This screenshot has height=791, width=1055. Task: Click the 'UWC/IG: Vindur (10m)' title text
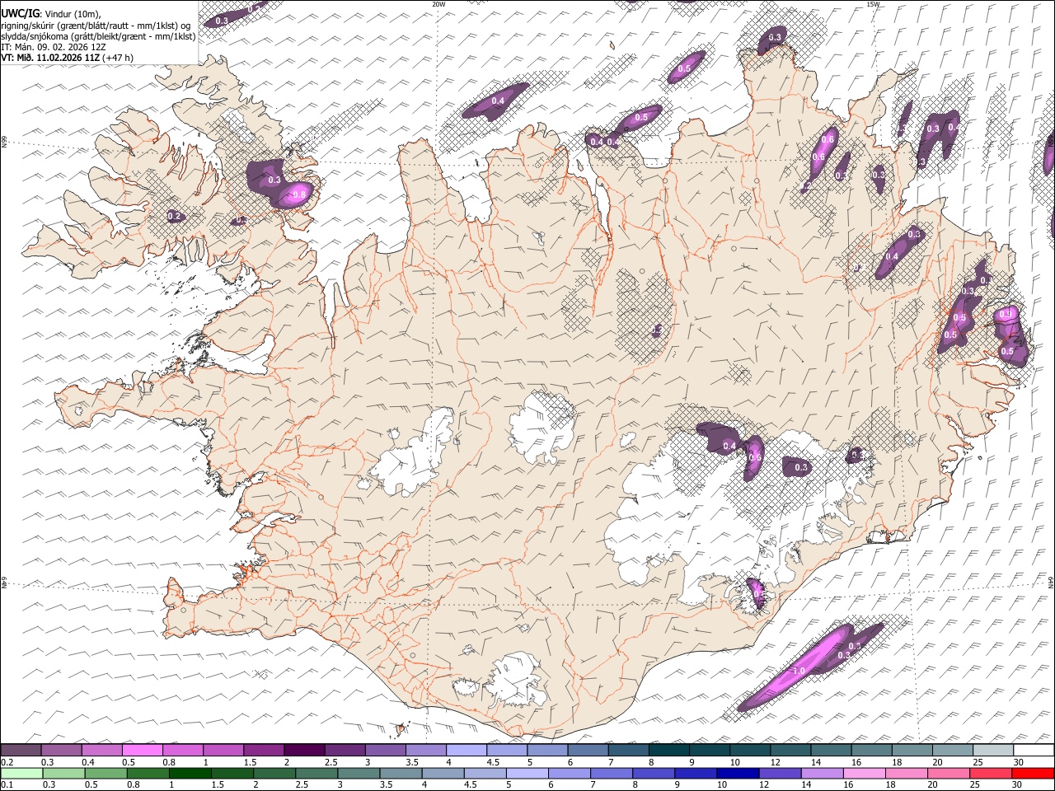[50, 12]
